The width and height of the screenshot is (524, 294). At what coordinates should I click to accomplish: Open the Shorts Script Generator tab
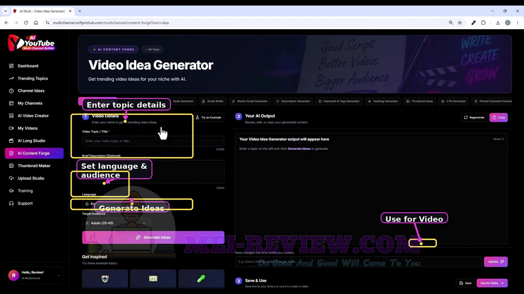click(x=250, y=102)
